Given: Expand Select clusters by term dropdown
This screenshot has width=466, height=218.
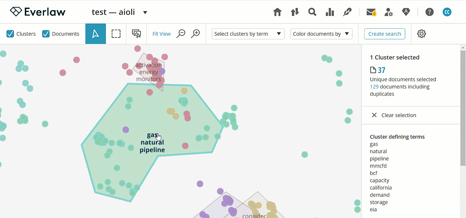Looking at the screenshot, I should click(x=248, y=34).
